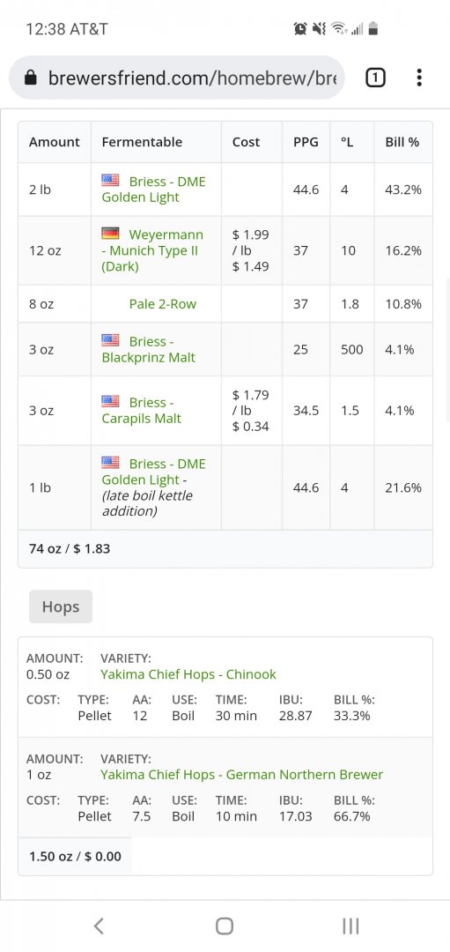Viewport: 450px width, 952px height.
Task: Open the tab switcher showing 1 tab
Action: click(x=375, y=78)
